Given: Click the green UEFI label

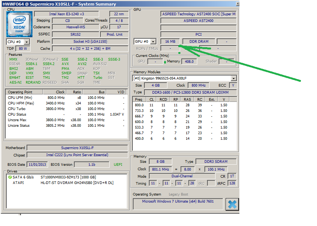Looking at the screenshot, I should pos(118,165).
